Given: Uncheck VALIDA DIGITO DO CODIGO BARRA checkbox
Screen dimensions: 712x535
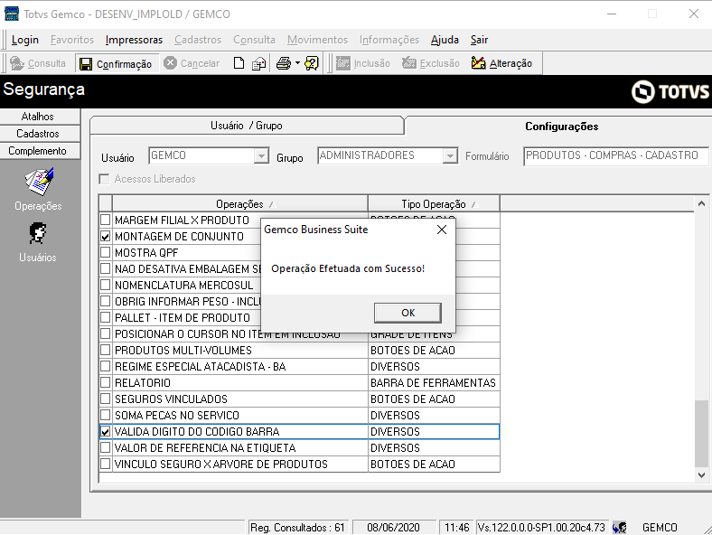Looking at the screenshot, I should (106, 431).
